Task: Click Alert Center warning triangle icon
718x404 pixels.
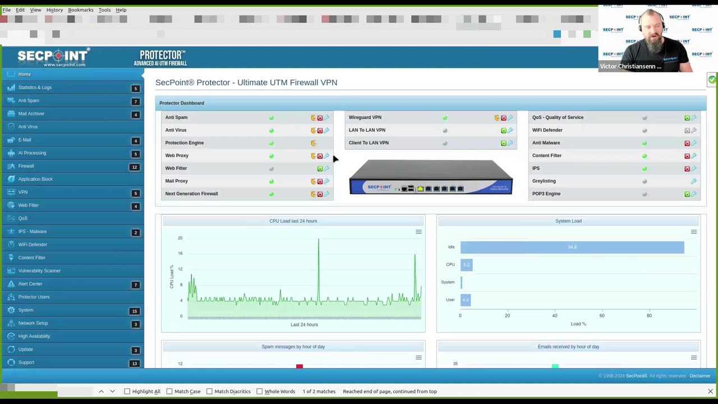Action: point(11,284)
